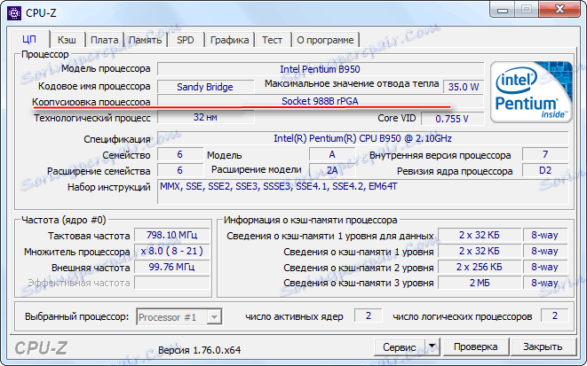Open the Processor #1 dropdown

point(179,317)
